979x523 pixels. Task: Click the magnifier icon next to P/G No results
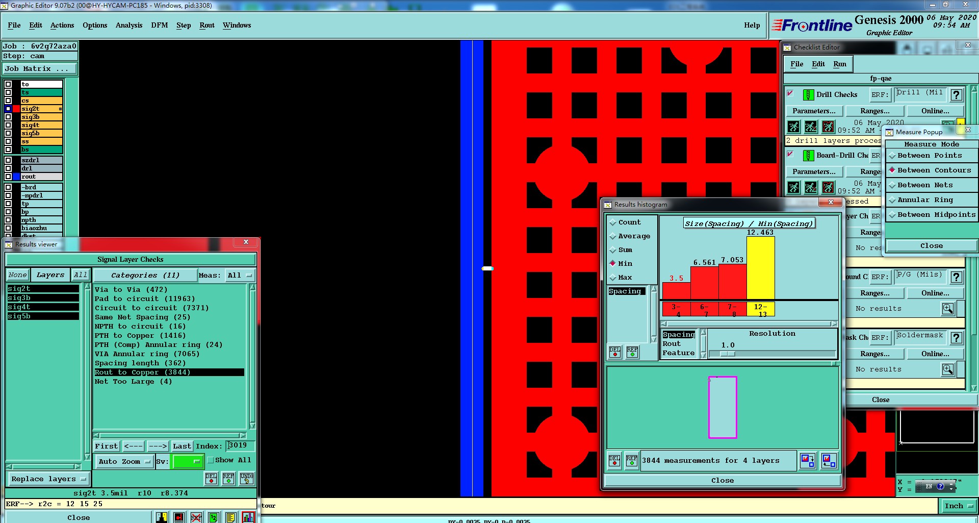click(x=948, y=309)
